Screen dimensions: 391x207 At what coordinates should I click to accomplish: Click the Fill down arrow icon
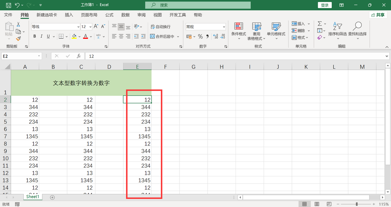tap(320, 31)
